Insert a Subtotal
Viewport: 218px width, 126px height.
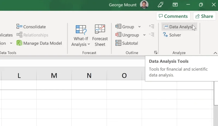pyautogui.click(x=127, y=43)
